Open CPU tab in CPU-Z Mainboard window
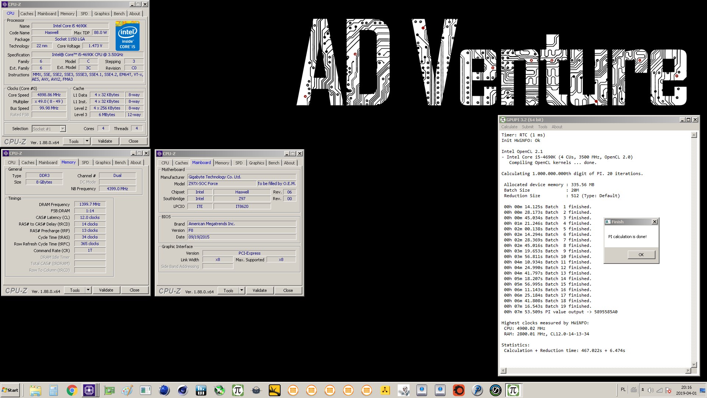 coord(165,163)
